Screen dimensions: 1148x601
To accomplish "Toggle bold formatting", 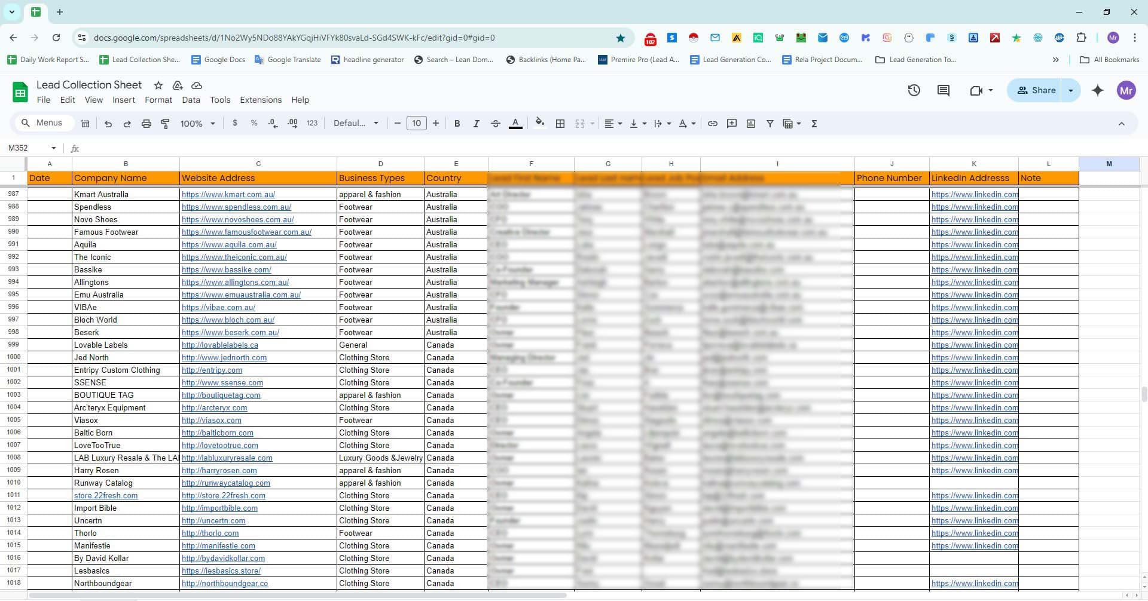I will pos(457,124).
